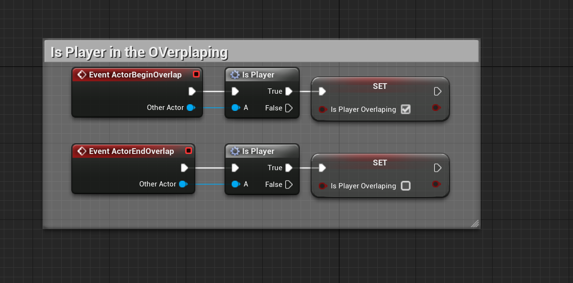Click exec output pin of the checked SET node
This screenshot has width=573, height=283.
coord(438,91)
